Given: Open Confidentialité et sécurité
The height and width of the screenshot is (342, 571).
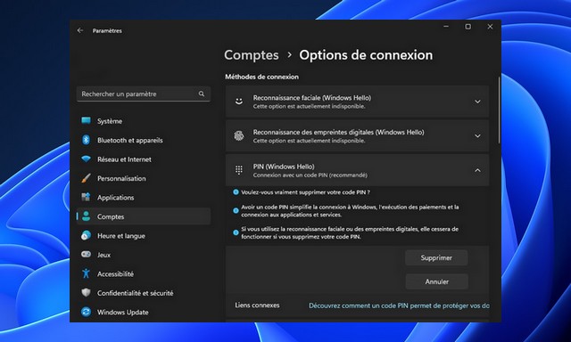Looking at the screenshot, I should click(x=144, y=293).
